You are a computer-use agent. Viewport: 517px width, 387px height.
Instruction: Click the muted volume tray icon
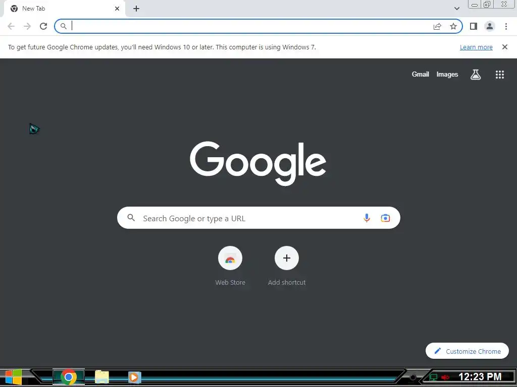point(445,377)
